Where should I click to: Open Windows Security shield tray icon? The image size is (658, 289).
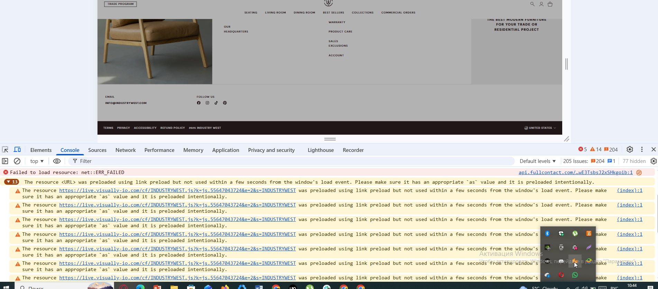point(561,233)
